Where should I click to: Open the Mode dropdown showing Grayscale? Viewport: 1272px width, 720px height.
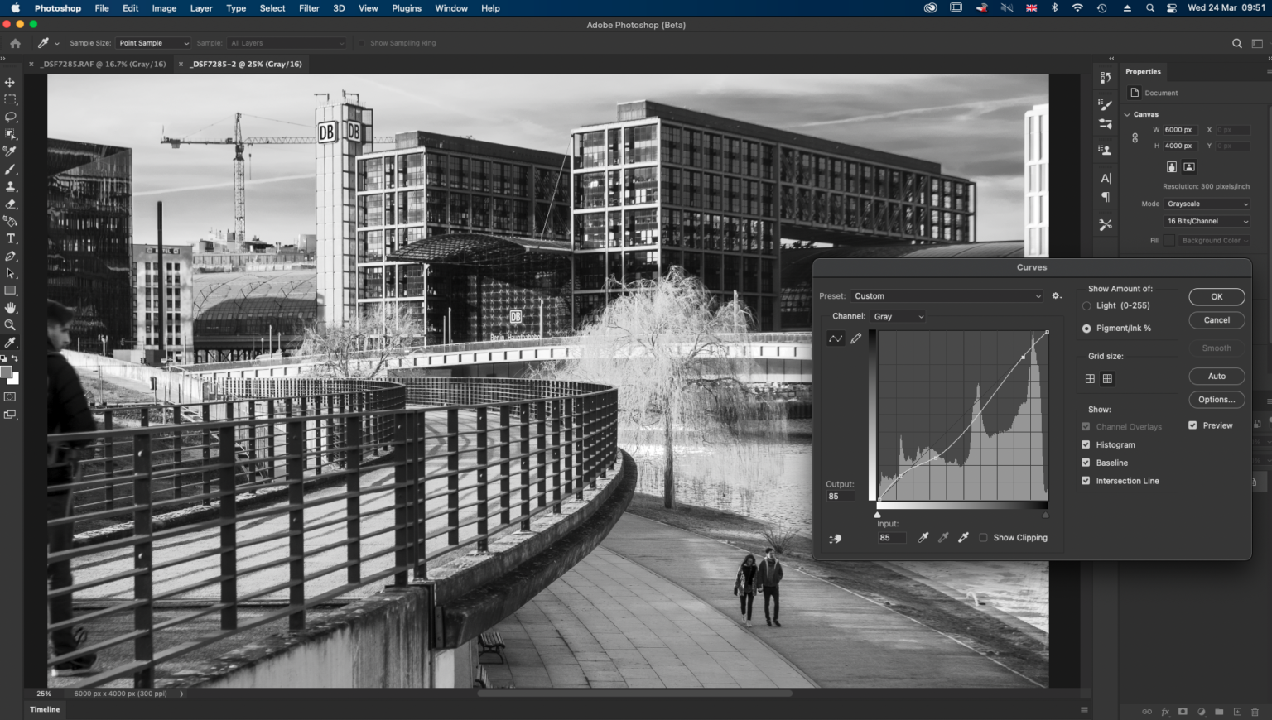[x=1207, y=204]
